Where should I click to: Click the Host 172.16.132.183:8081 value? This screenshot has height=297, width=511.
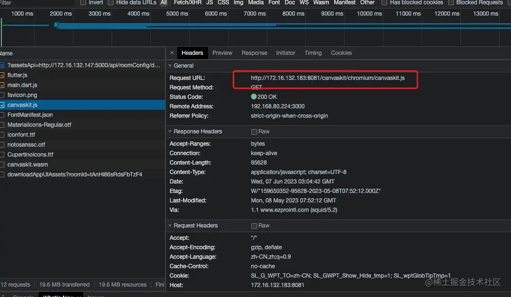tap(277, 285)
